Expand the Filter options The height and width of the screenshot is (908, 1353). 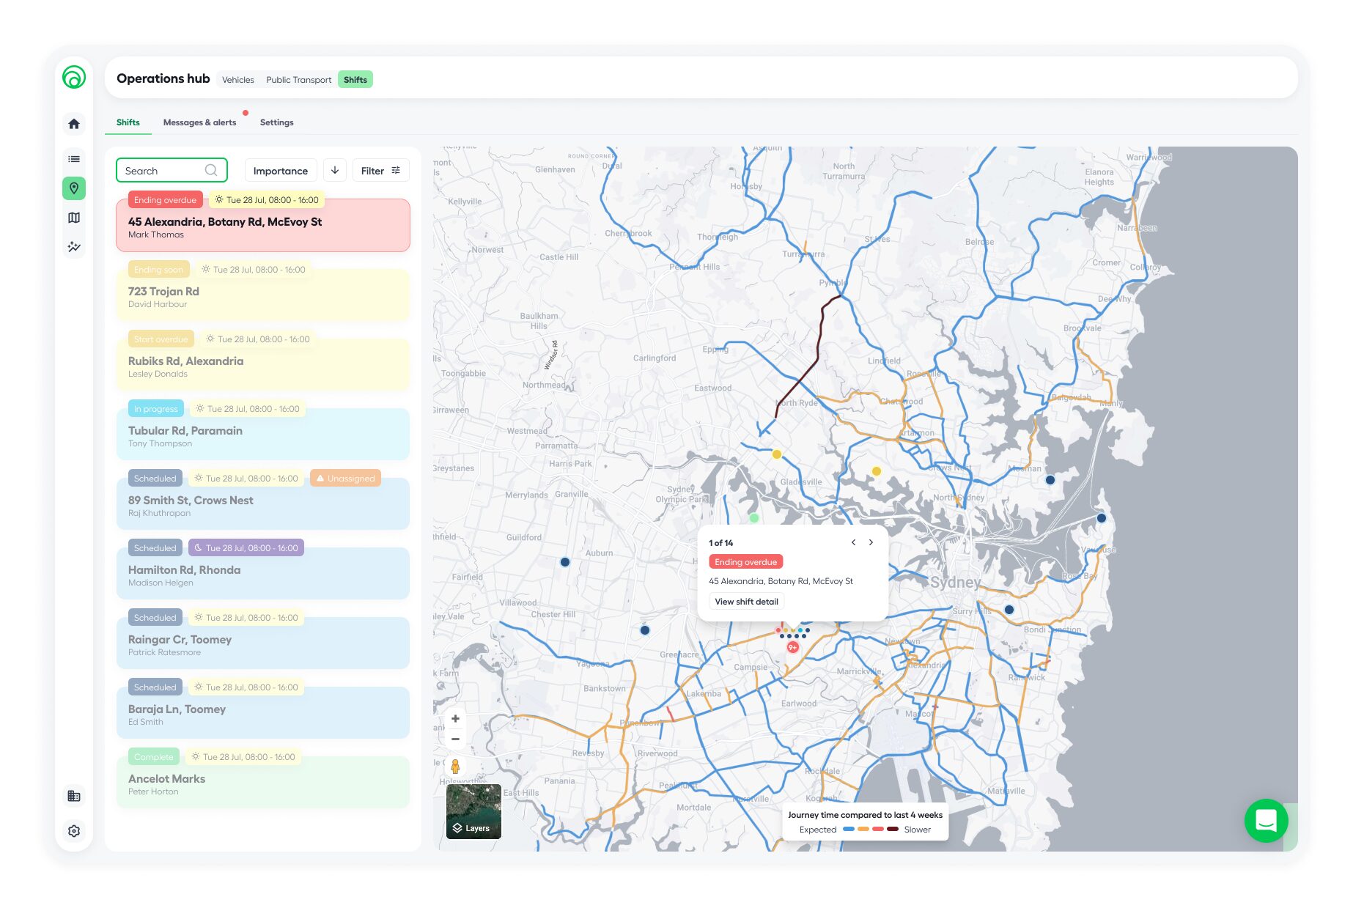coord(380,171)
